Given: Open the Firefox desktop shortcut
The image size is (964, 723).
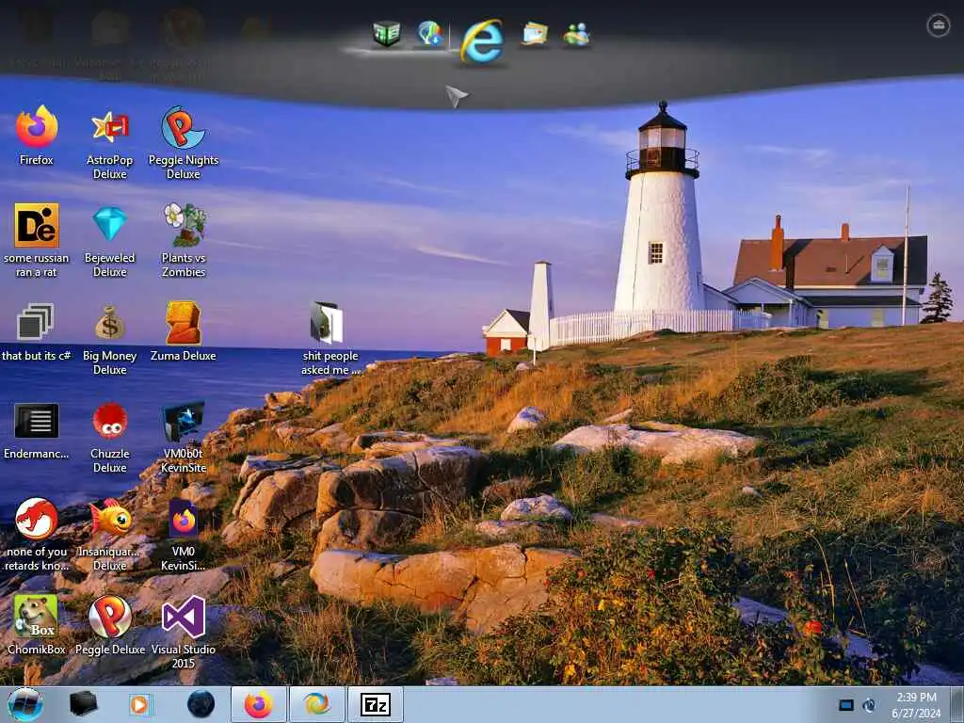Looking at the screenshot, I should 37,136.
